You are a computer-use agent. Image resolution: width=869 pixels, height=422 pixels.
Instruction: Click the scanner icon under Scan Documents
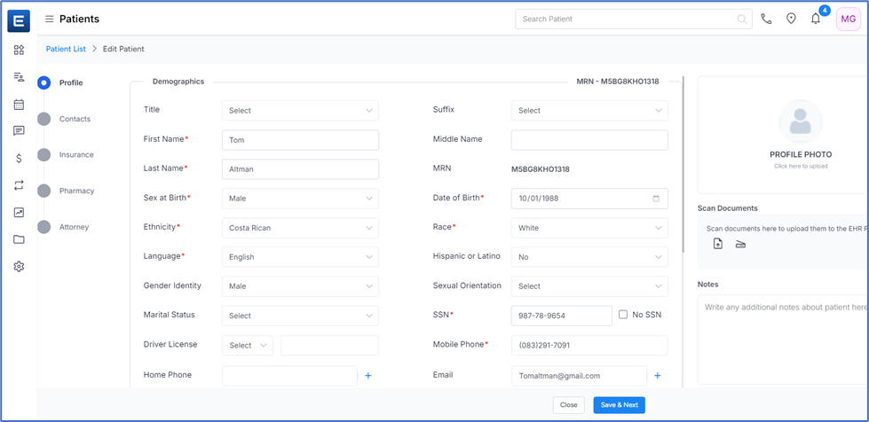pos(740,245)
